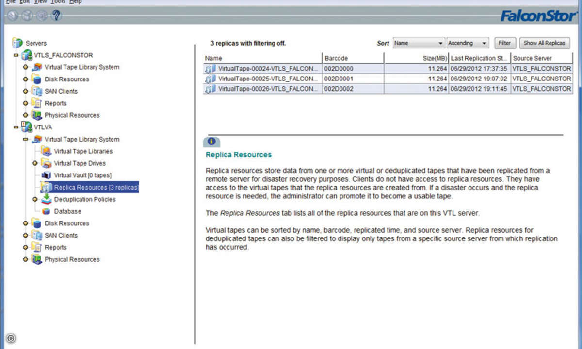Click the Barcode column header
Viewport: 582px width, 349px height.
[x=353, y=58]
